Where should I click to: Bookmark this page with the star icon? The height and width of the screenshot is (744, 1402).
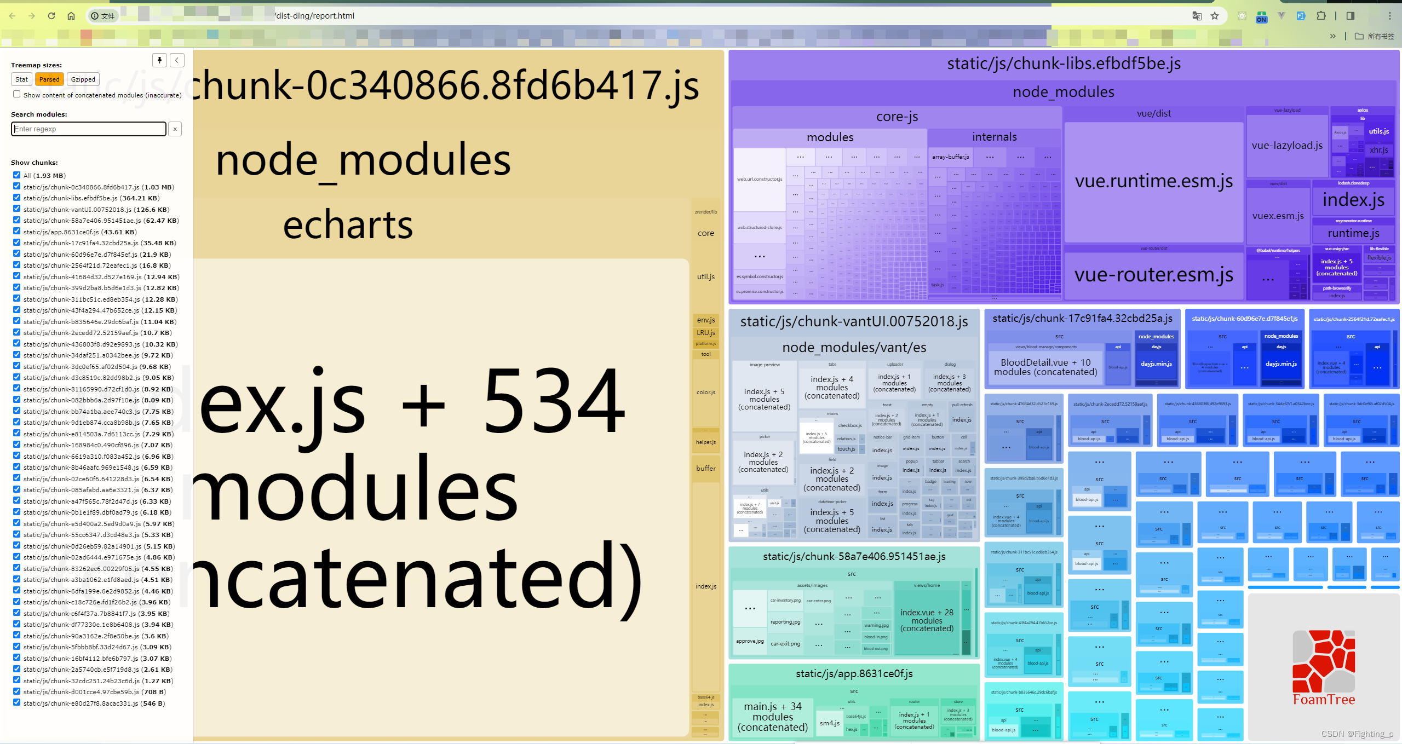tap(1215, 16)
